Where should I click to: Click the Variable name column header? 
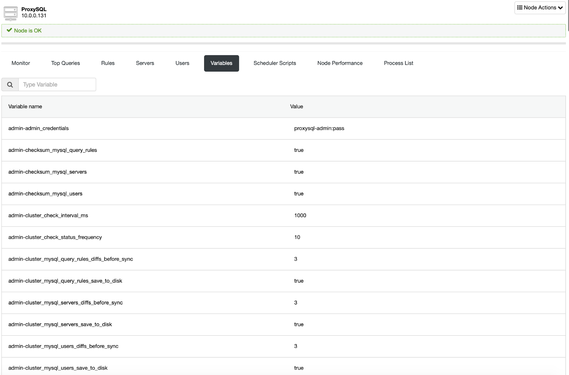[x=25, y=107]
